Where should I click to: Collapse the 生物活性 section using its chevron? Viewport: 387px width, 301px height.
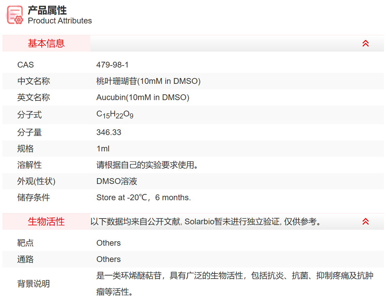pyautogui.click(x=366, y=221)
